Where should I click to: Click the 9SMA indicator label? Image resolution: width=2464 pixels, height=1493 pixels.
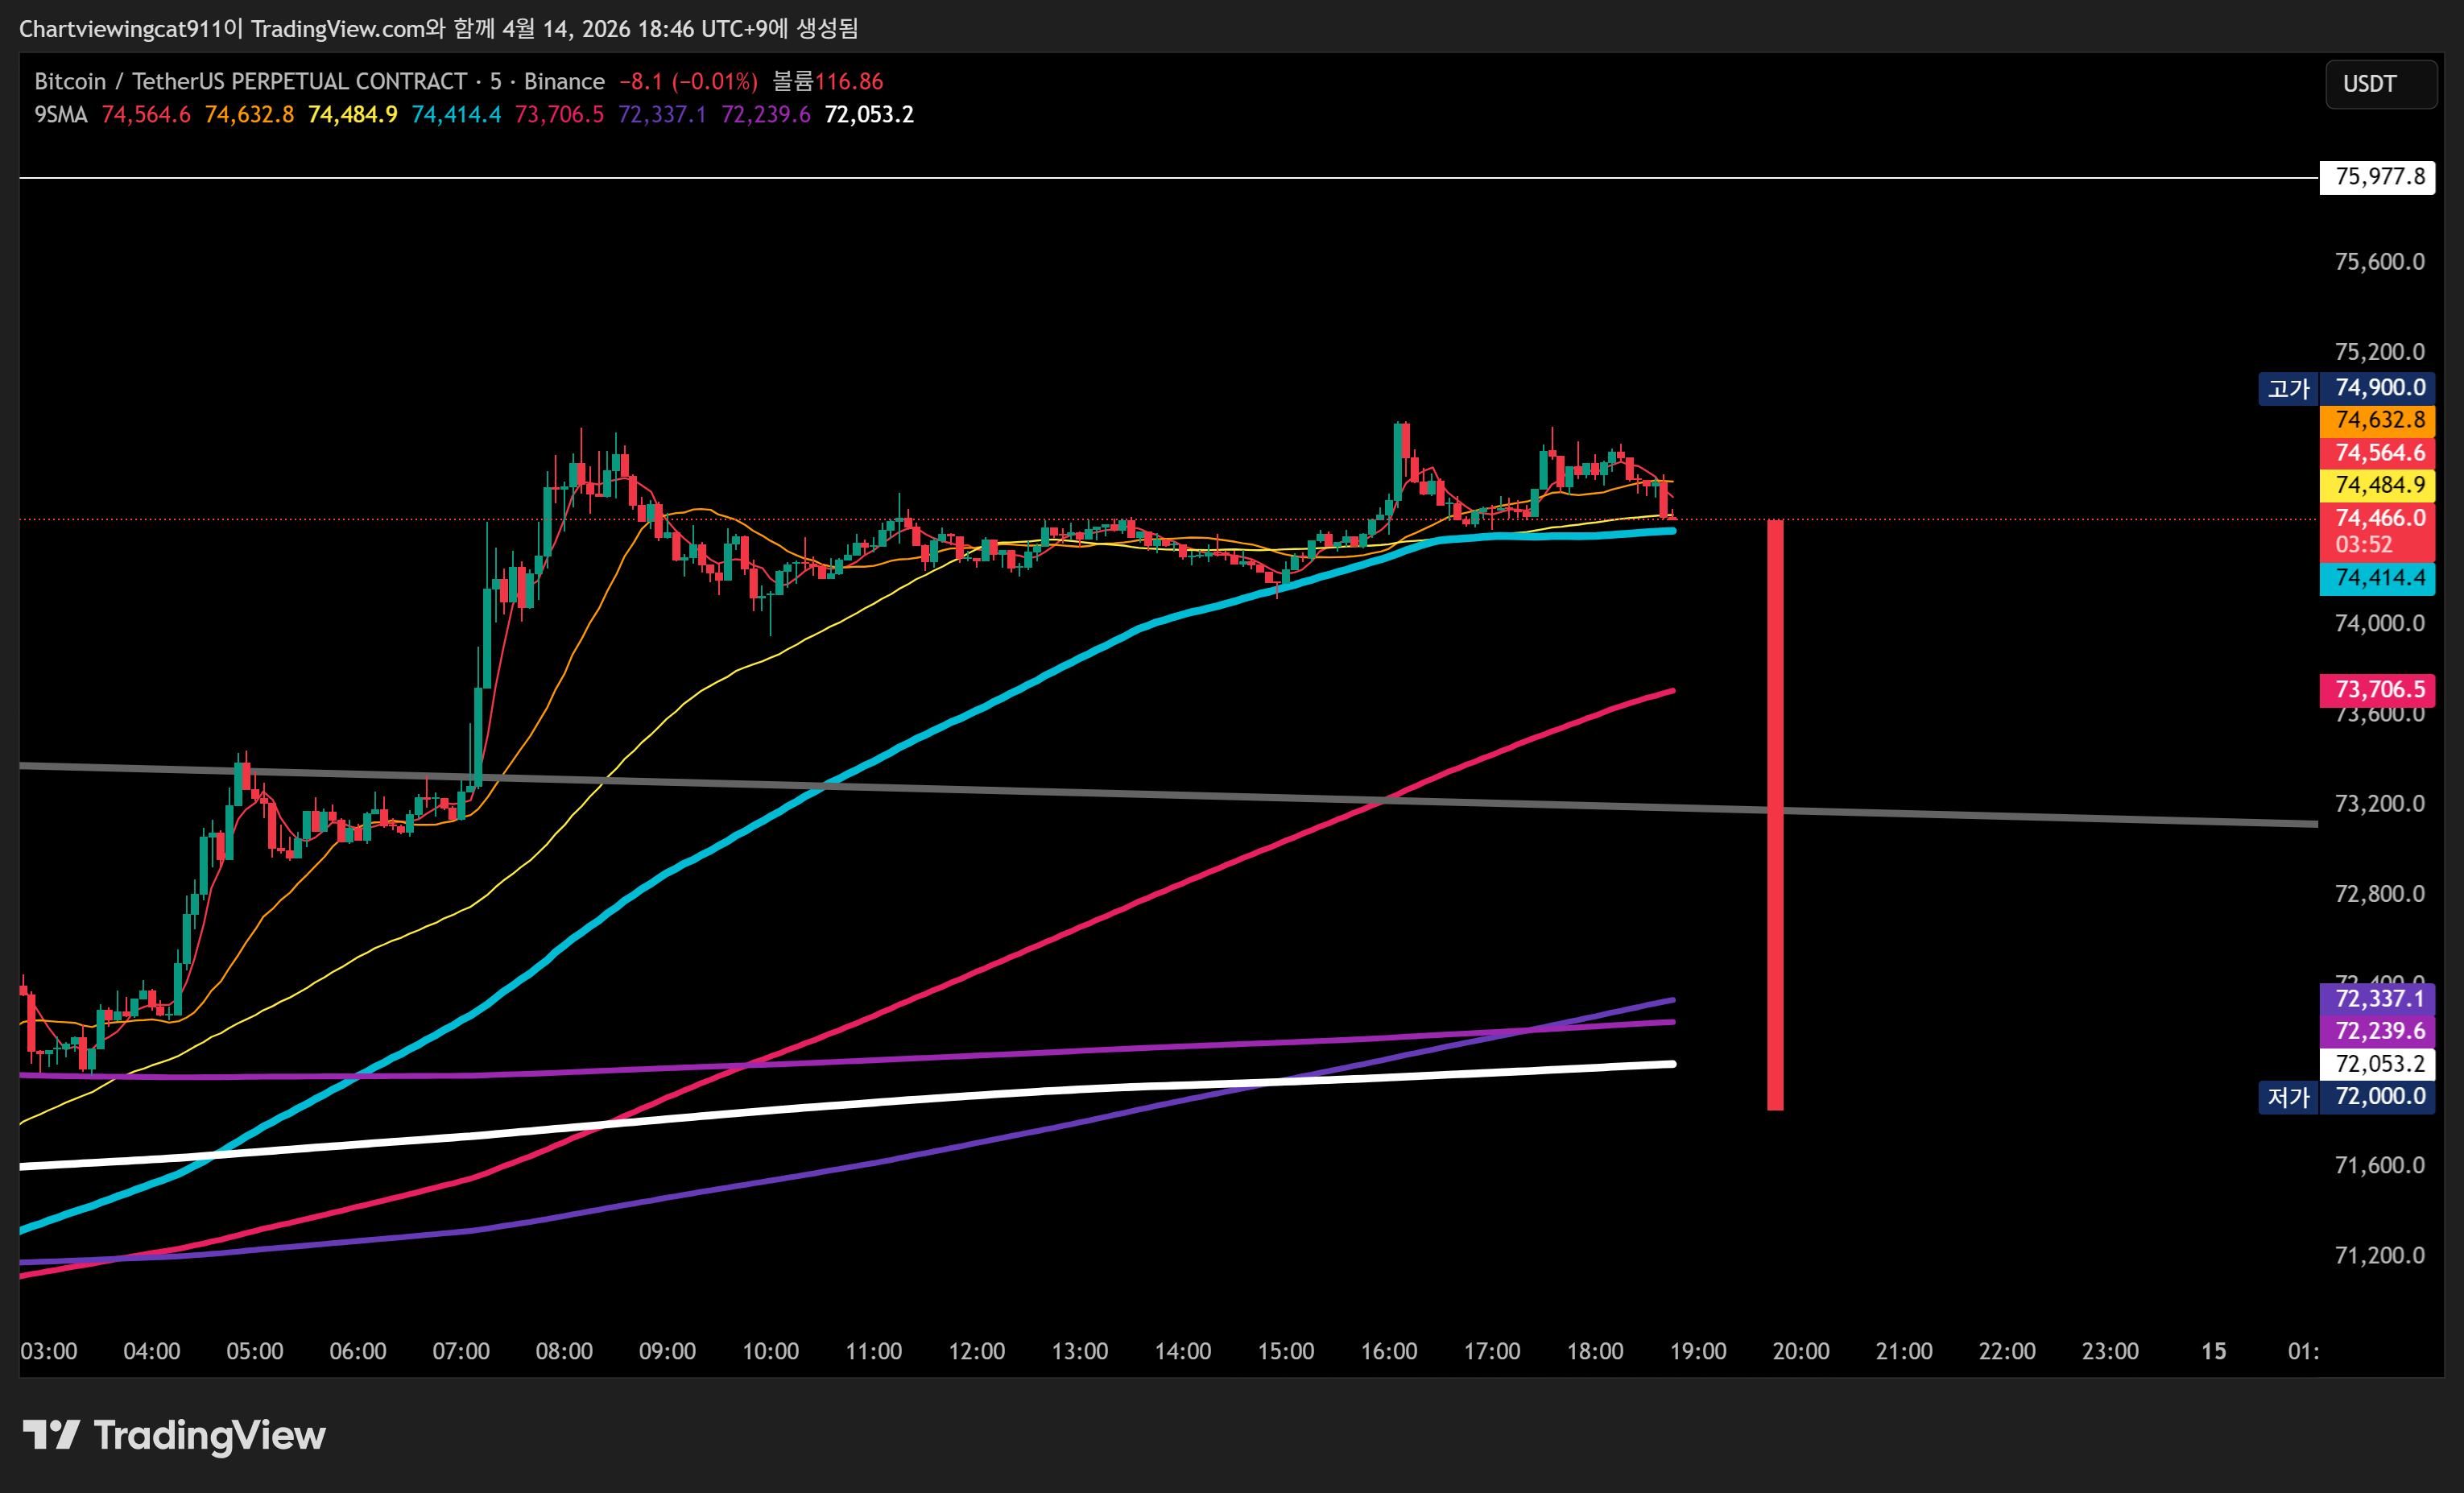coord(60,115)
